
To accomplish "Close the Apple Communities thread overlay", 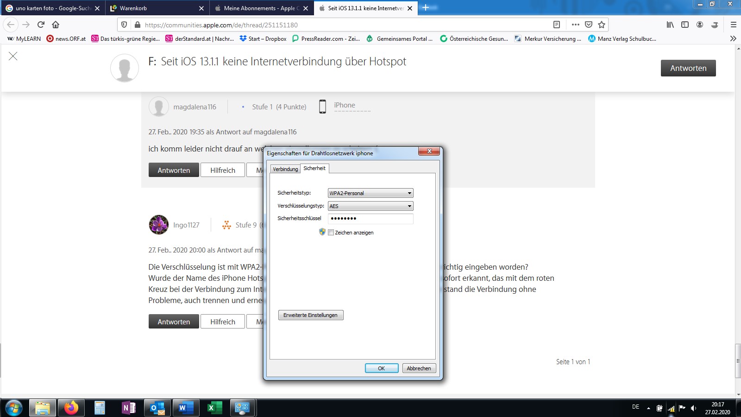I will pos(13,56).
